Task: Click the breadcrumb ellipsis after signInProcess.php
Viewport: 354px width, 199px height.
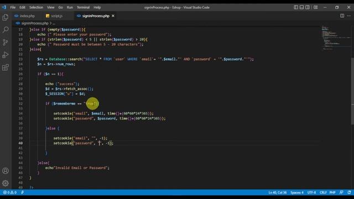Action: click(x=54, y=23)
